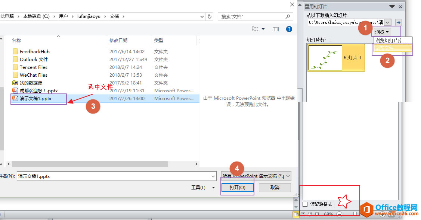Click the blue go arrow in Reuse Slides pane

399,22
